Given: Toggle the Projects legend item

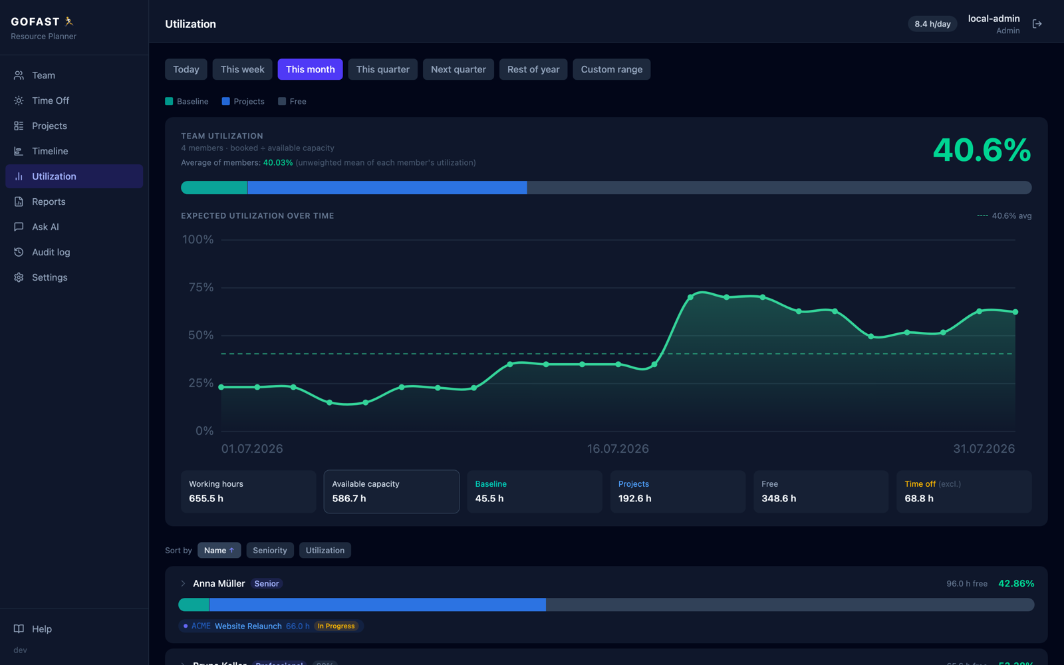Looking at the screenshot, I should pos(243,101).
